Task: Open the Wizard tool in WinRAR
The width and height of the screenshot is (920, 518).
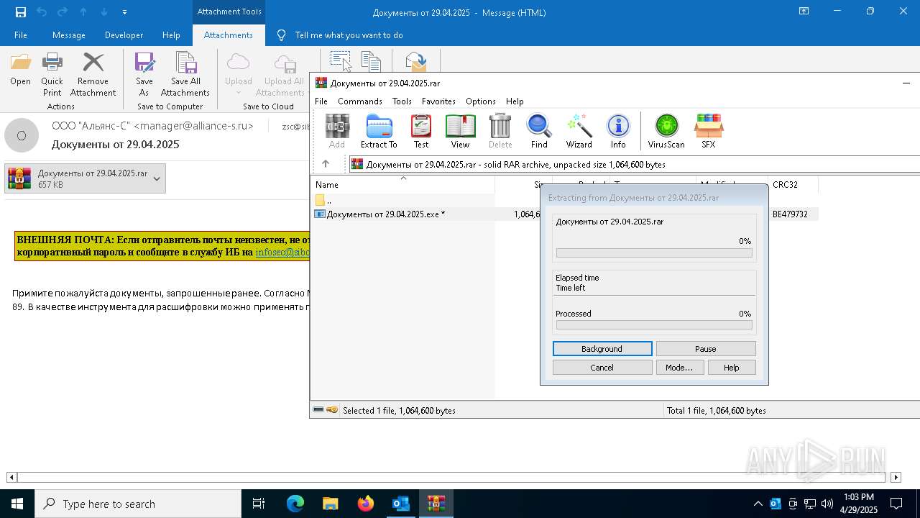Action: tap(579, 131)
